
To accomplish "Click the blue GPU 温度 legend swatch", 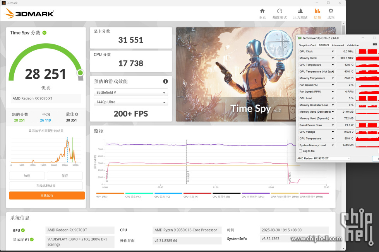I will (x=168, y=193).
